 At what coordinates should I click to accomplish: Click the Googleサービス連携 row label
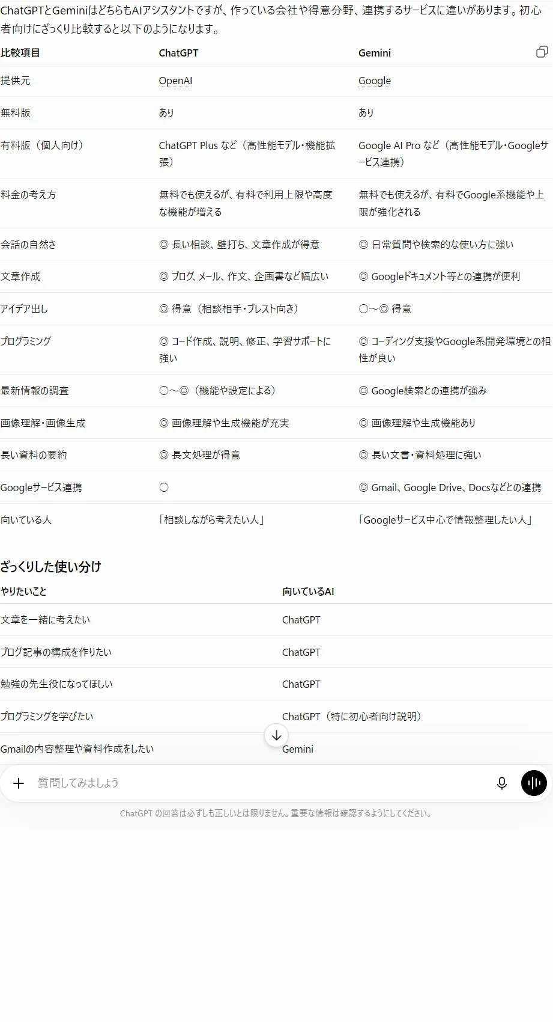(x=41, y=488)
